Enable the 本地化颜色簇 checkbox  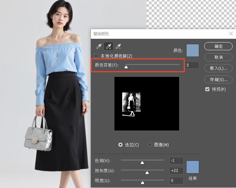[x=96, y=56]
